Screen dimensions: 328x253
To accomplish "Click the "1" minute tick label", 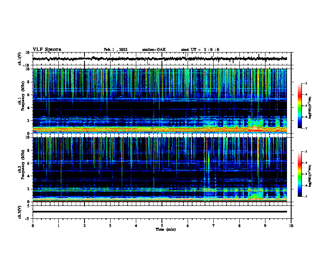I will click(58, 226).
